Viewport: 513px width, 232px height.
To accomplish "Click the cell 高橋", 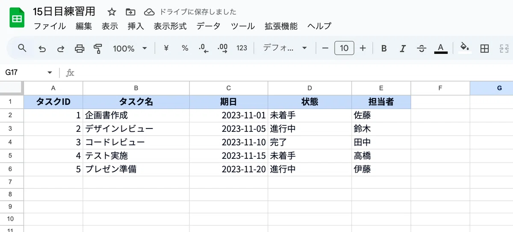I will tap(381, 155).
